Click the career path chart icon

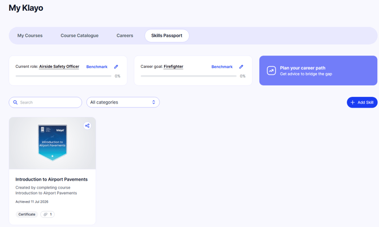(271, 71)
